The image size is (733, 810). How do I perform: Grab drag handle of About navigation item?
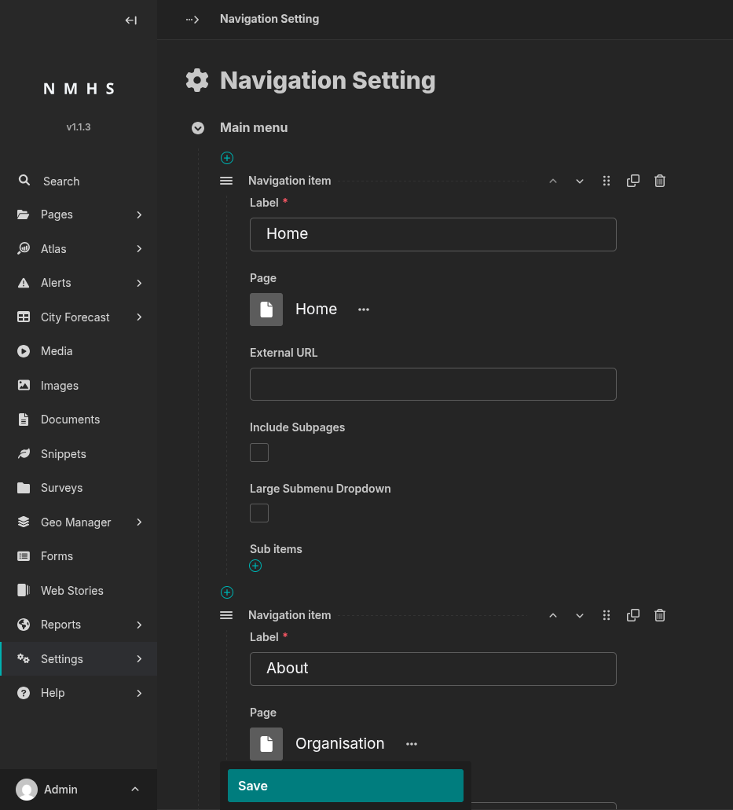coord(607,615)
